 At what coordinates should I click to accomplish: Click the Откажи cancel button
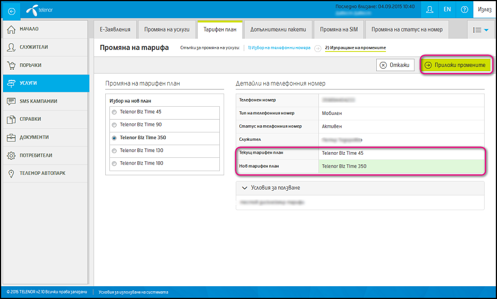395,65
